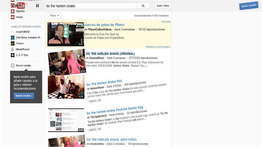
Task: Click Muestra tu anuncio aquí link
Action: pyautogui.click(x=158, y=47)
